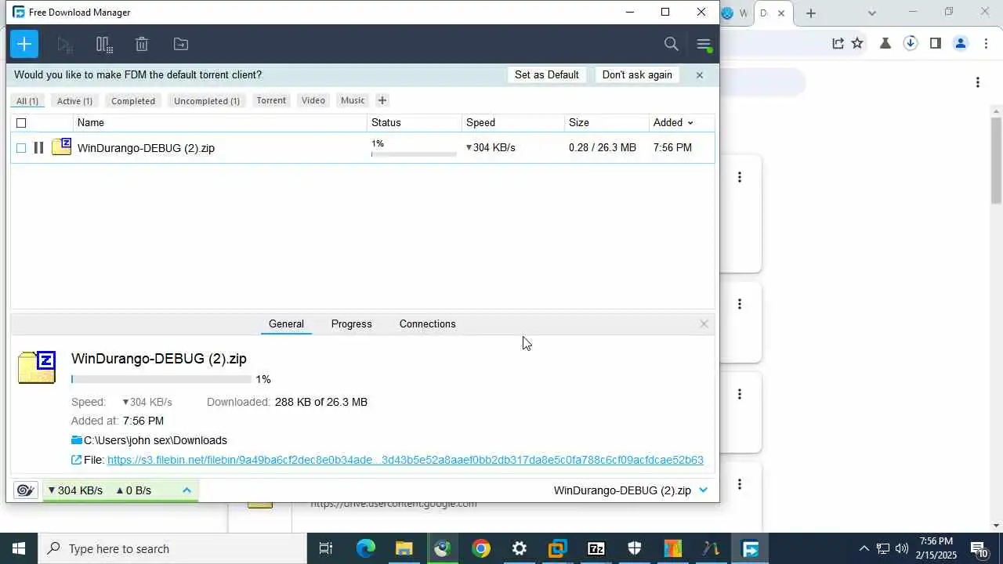Open Chrome downloads toolbar icon

(911, 43)
